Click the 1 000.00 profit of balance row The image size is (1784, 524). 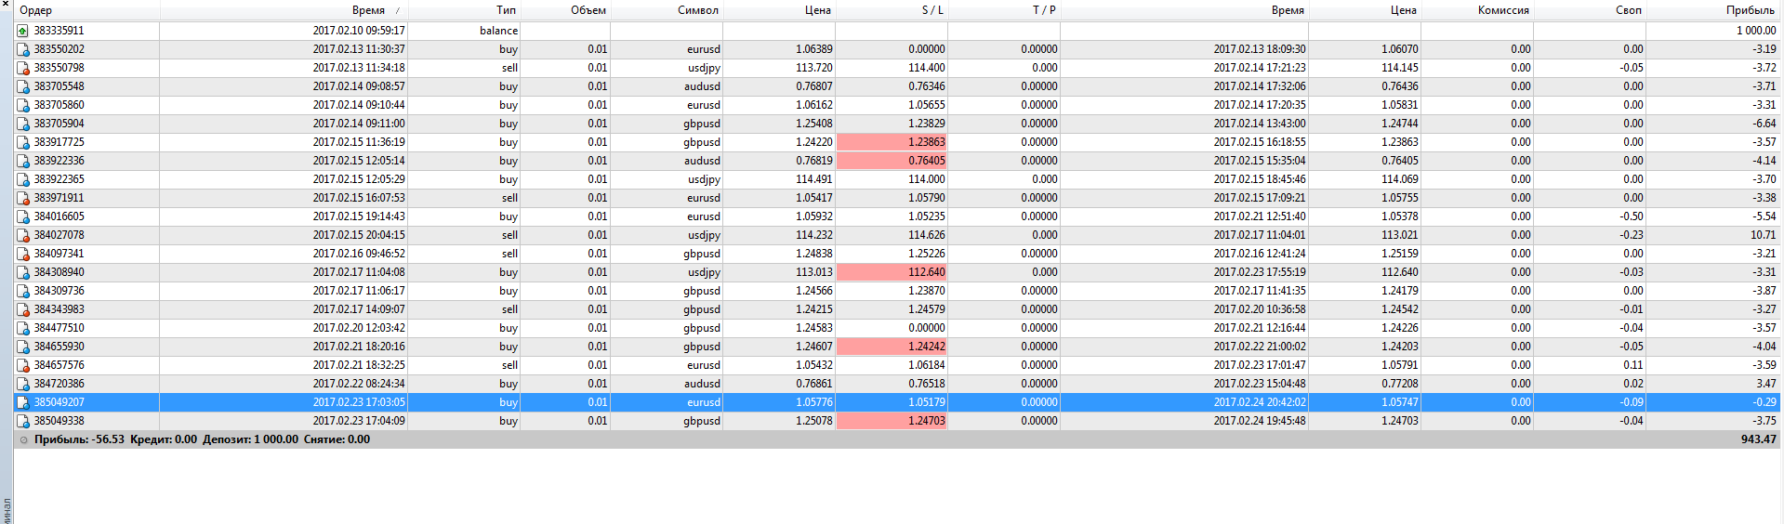[x=1755, y=31]
